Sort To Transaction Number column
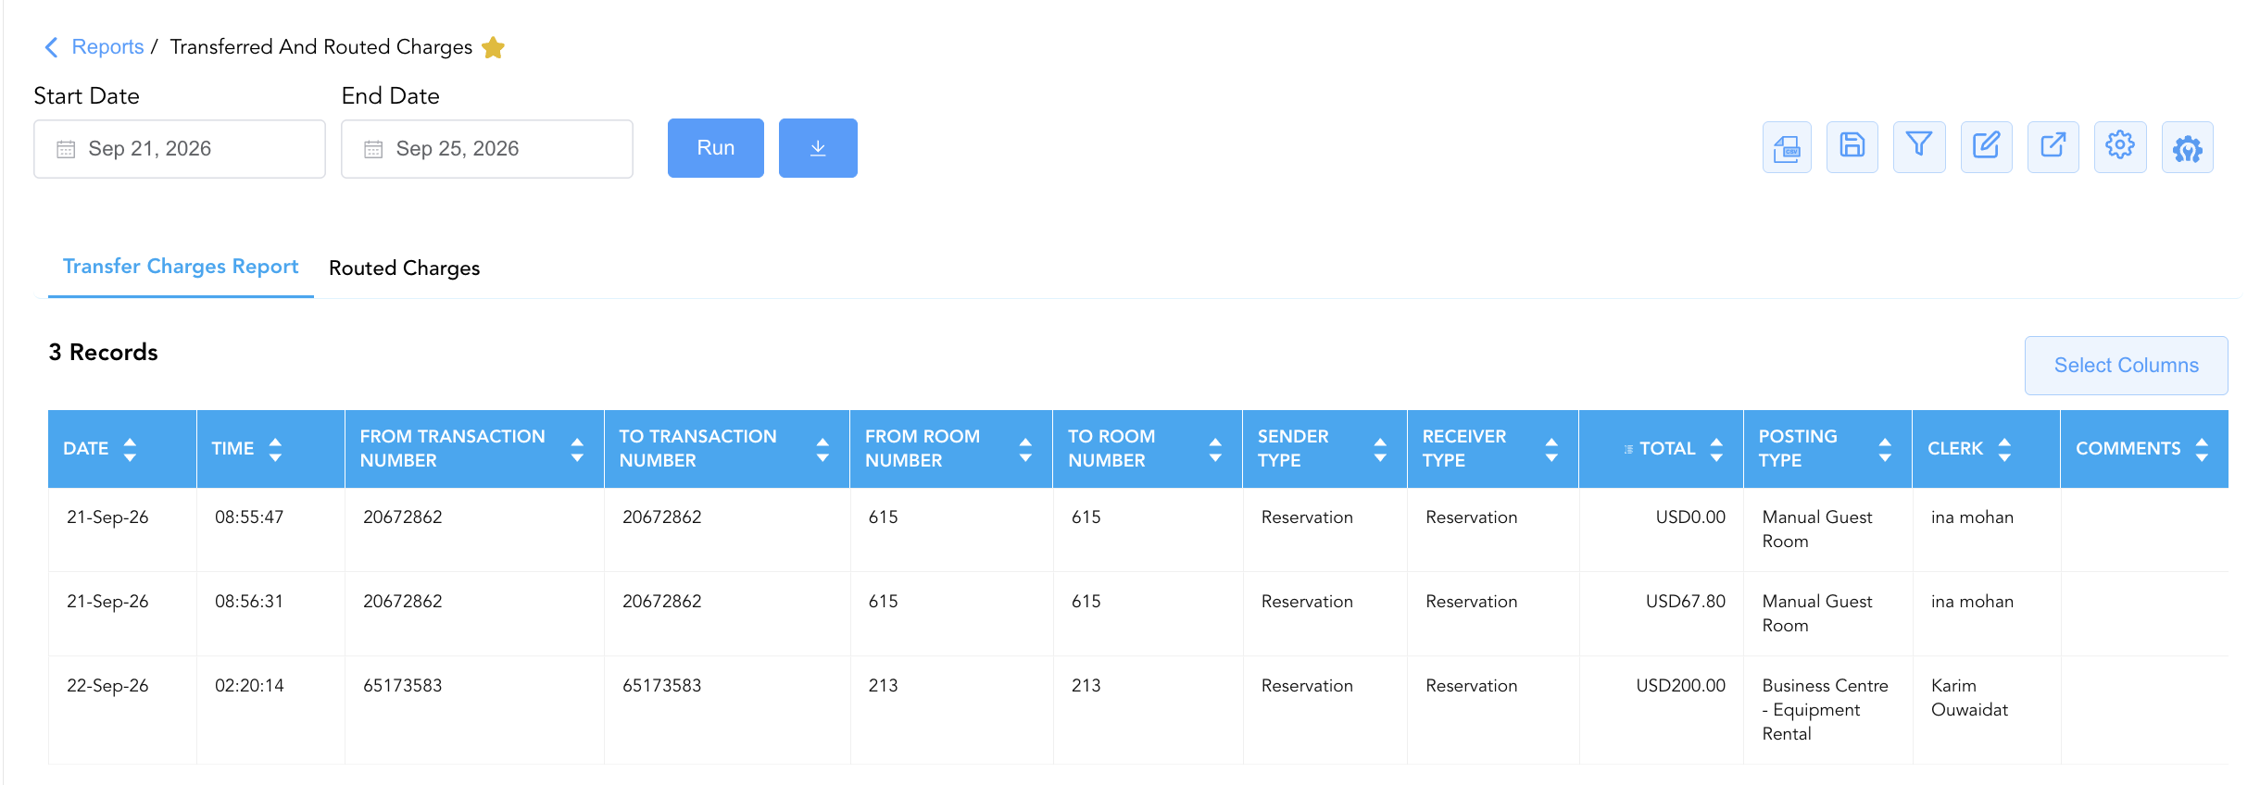The width and height of the screenshot is (2260, 785). (822, 449)
